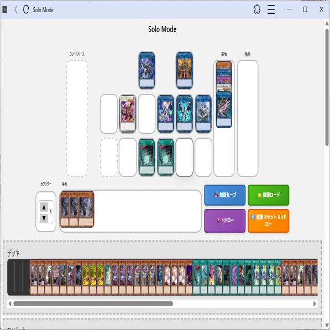Draw one card with 1ドロー
This screenshot has width=330, height=330.
(225, 221)
